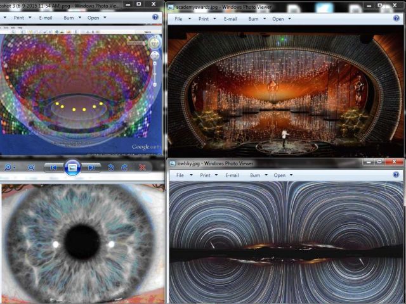This screenshot has height=304, width=406.
Task: Expand Burn dropdown arrow in academyawards.jpg window
Action: [x=265, y=19]
